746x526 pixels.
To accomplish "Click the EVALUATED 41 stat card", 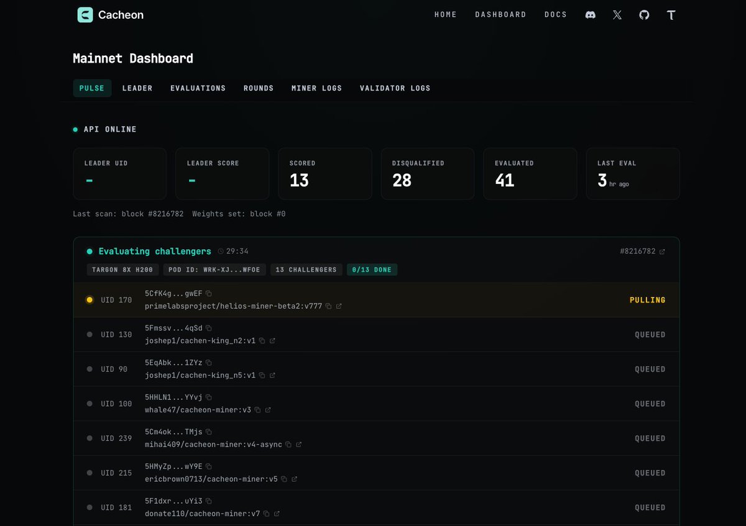I will click(530, 174).
